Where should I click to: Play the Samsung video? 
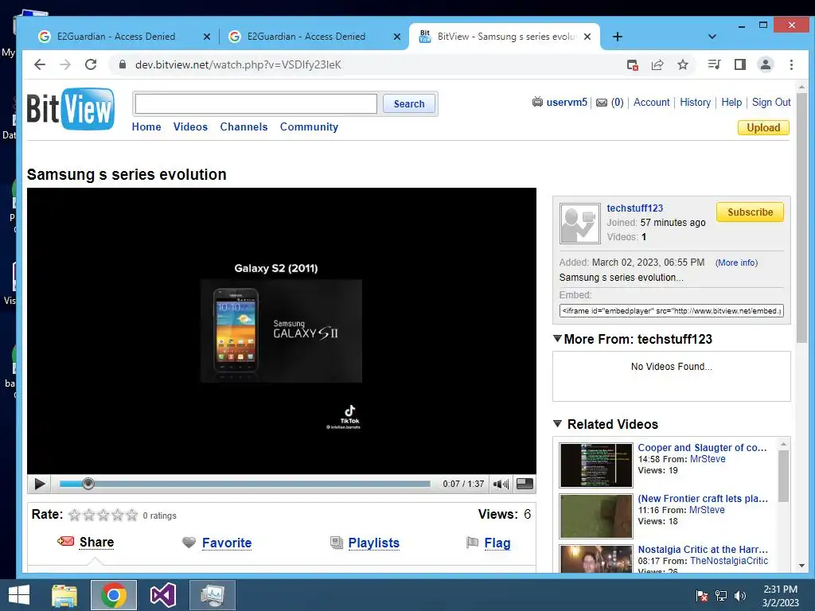coord(40,484)
